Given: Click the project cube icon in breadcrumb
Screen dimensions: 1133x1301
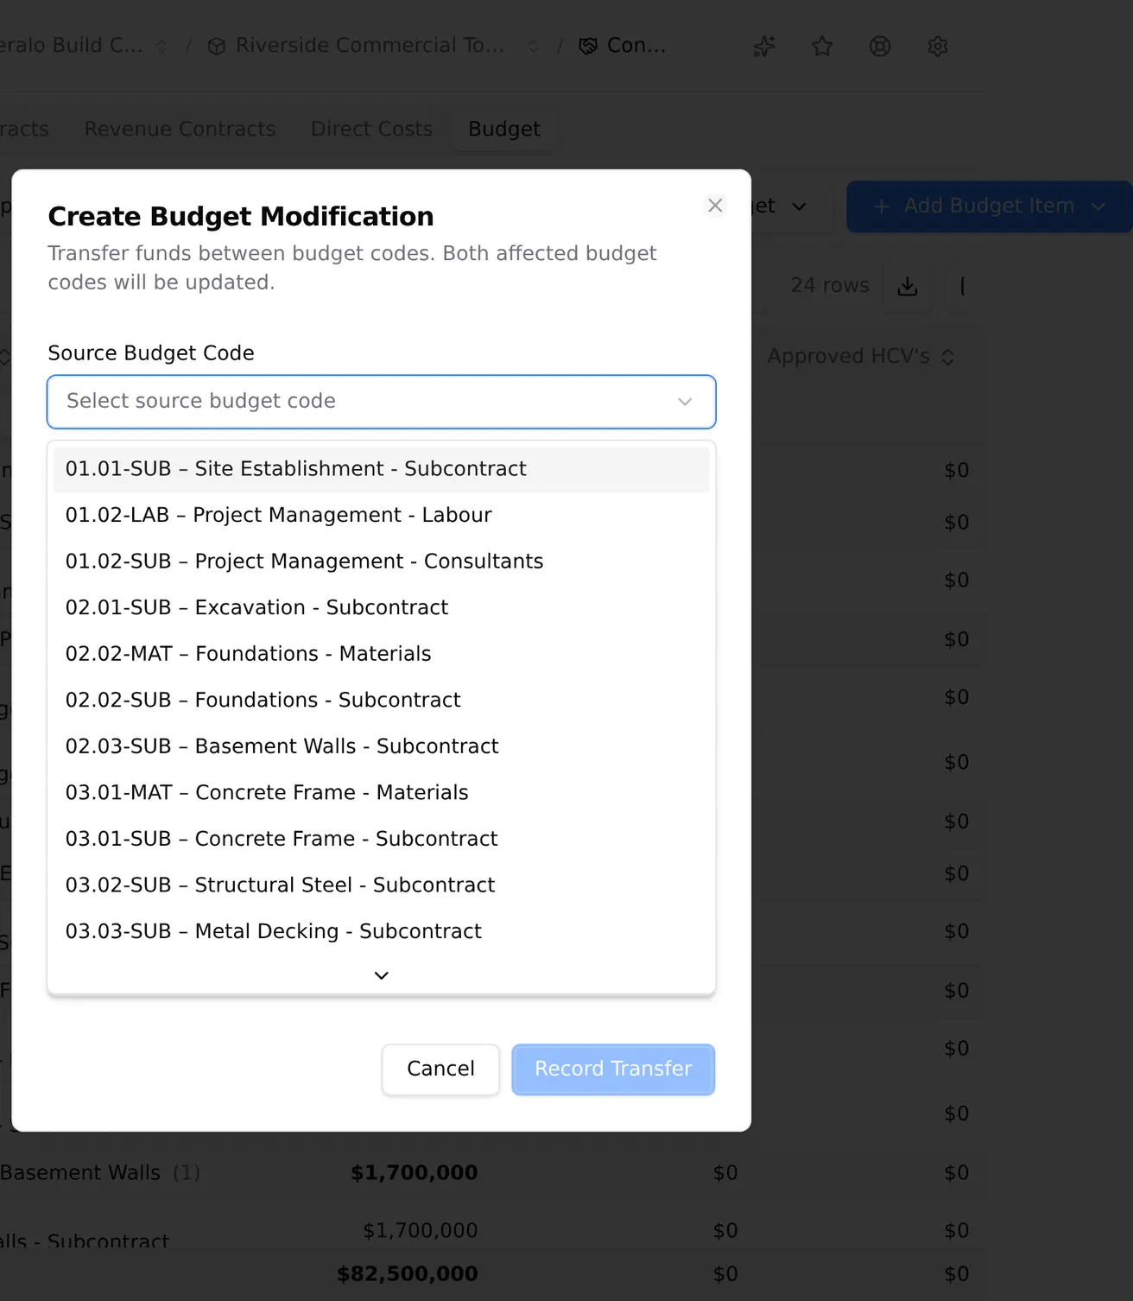Looking at the screenshot, I should click(x=217, y=46).
